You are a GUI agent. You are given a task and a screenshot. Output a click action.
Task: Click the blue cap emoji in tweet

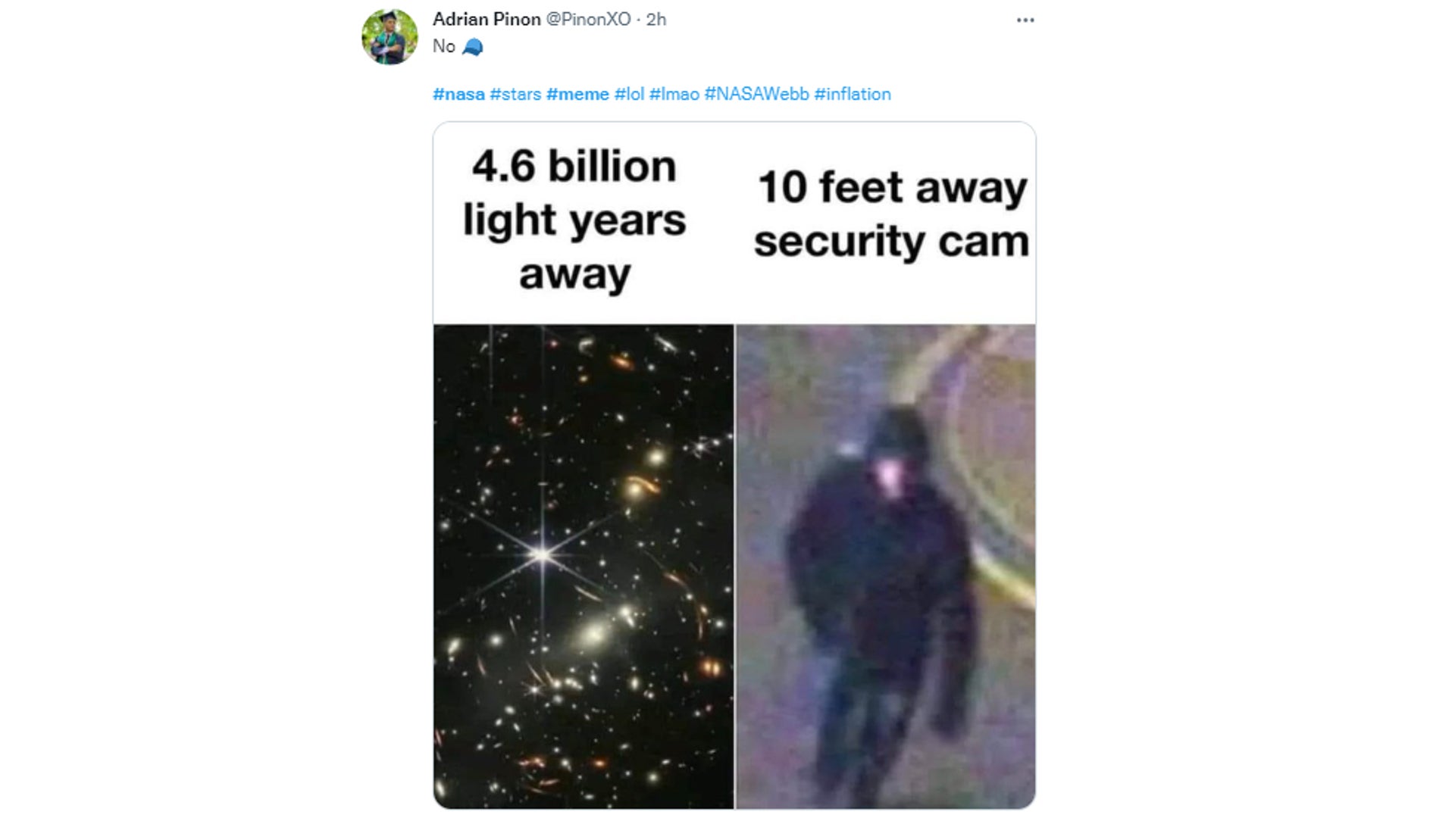472,47
